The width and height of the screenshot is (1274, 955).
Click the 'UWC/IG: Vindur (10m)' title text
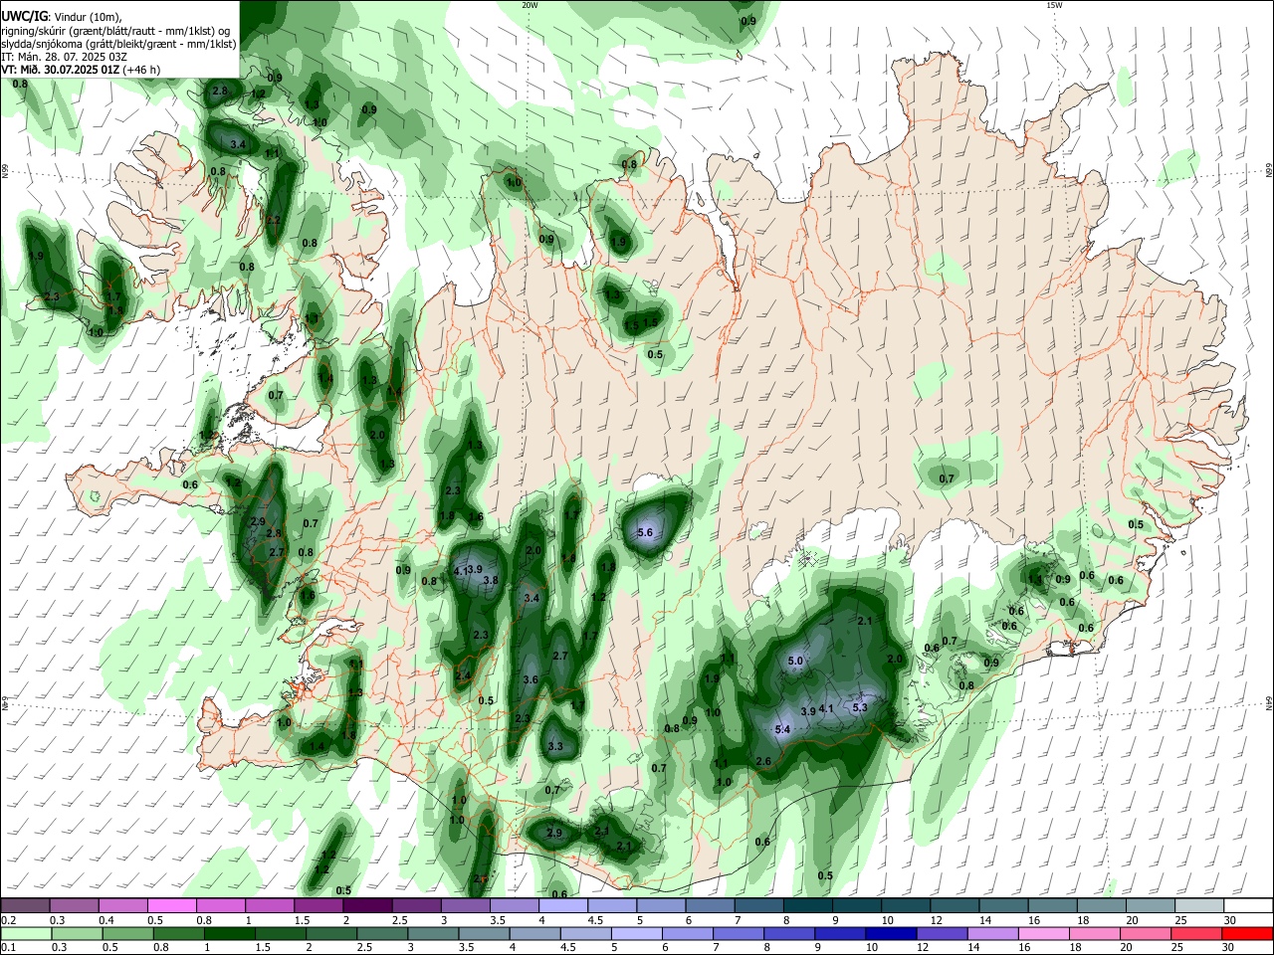point(61,17)
